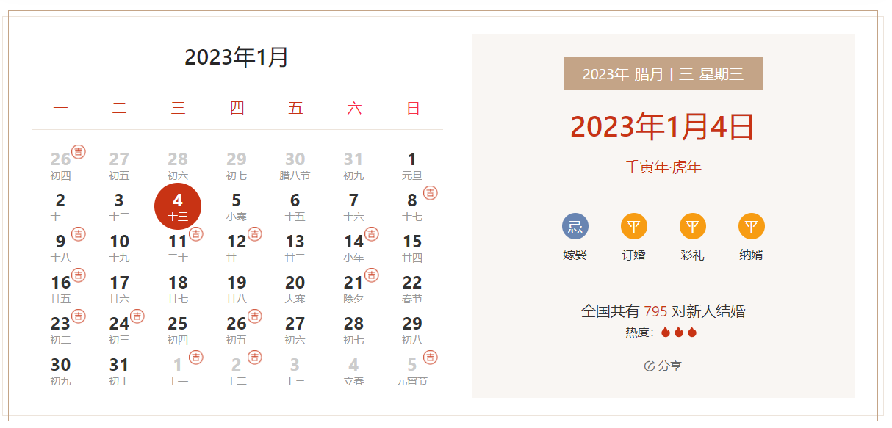
Task: Click the flame heat icons beside 热度
Action: point(679,333)
